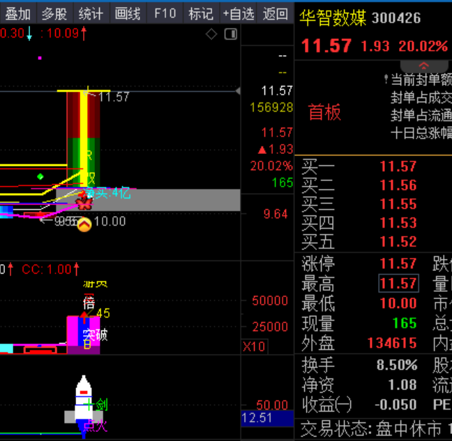Click 买五 price 11.52

(x=398, y=242)
